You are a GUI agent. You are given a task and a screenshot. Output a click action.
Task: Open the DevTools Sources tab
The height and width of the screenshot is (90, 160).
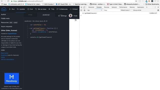(106, 7)
